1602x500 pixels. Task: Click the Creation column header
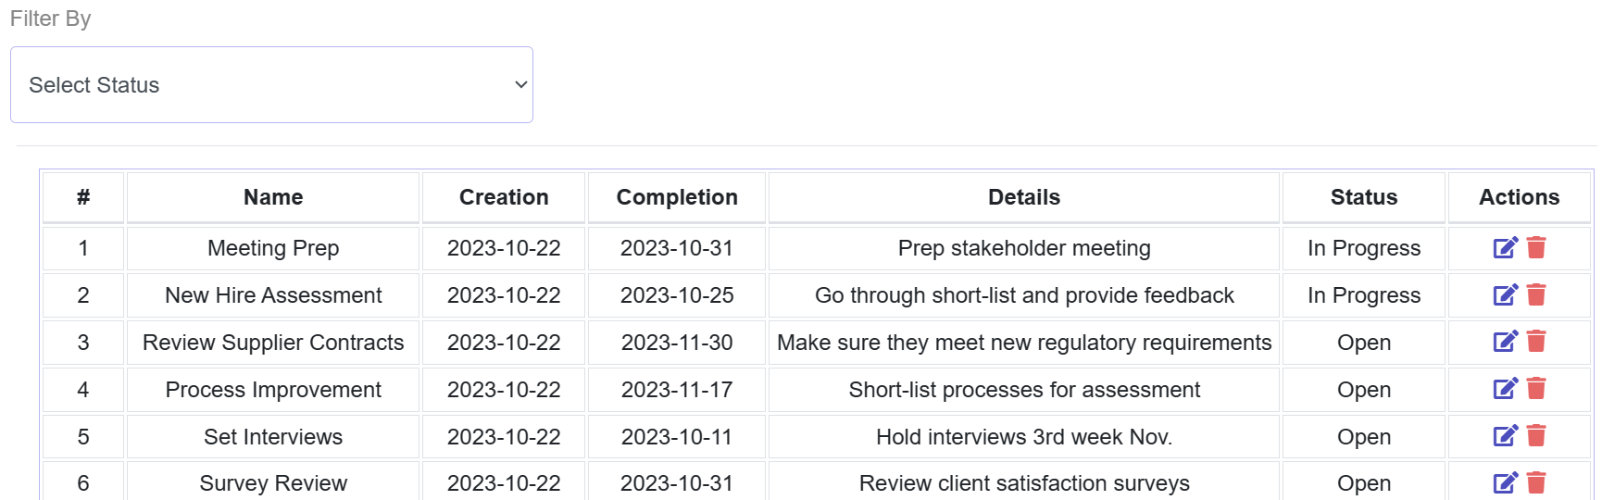pyautogui.click(x=504, y=197)
